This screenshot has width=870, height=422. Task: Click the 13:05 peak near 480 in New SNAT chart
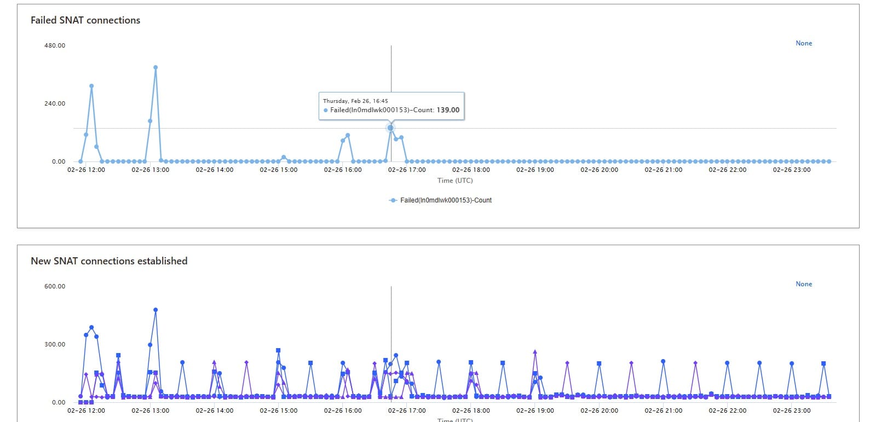pyautogui.click(x=155, y=310)
